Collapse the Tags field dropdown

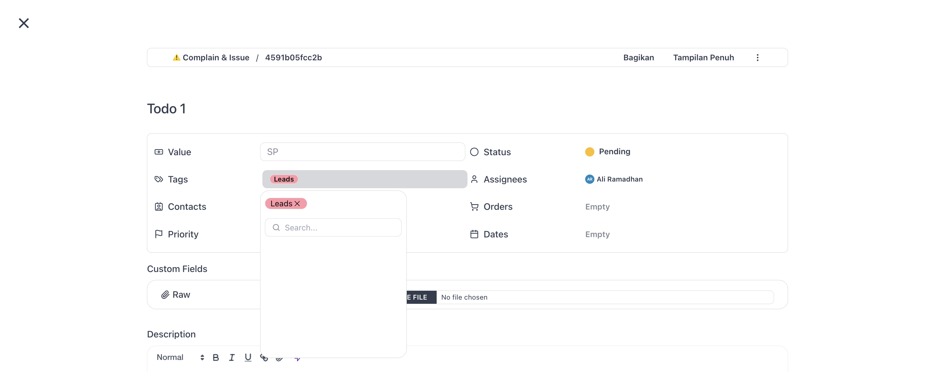tap(364, 179)
